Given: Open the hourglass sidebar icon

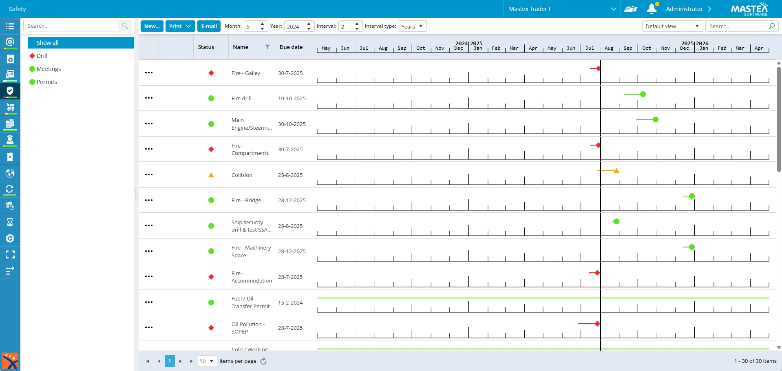Looking at the screenshot, I should point(10,222).
